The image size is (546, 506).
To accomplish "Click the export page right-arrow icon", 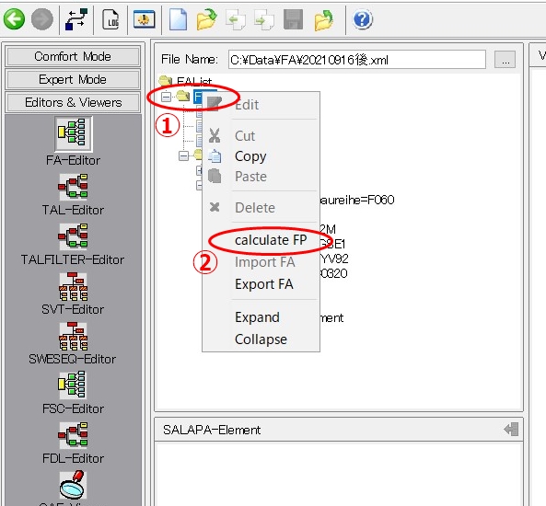I will [x=264, y=19].
